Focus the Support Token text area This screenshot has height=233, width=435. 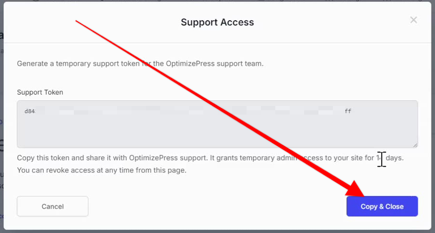pos(217,124)
